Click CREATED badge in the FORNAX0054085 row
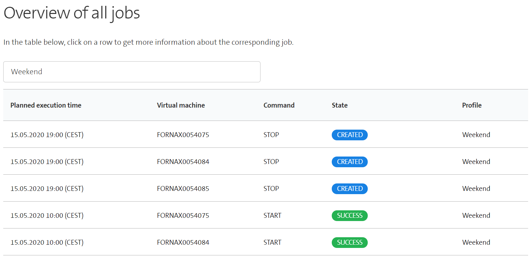The height and width of the screenshot is (257, 532). click(349, 189)
